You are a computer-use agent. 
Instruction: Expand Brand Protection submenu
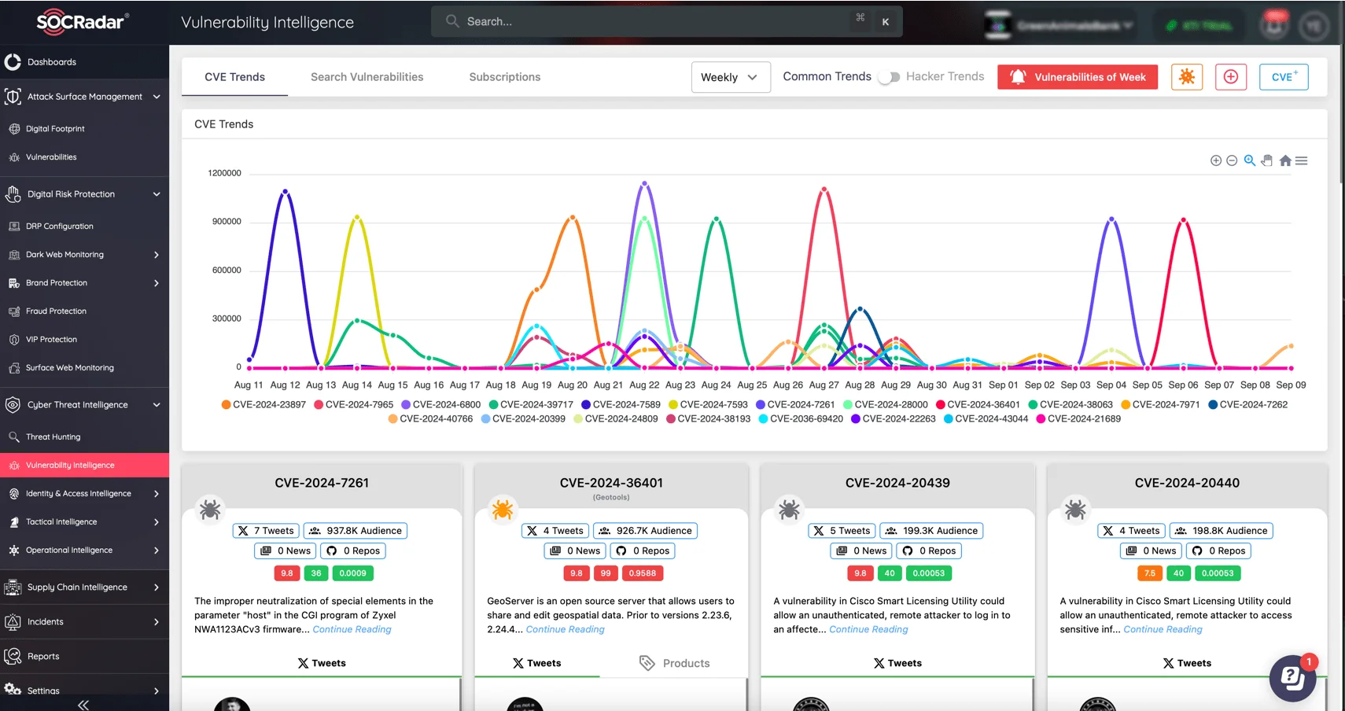[157, 283]
